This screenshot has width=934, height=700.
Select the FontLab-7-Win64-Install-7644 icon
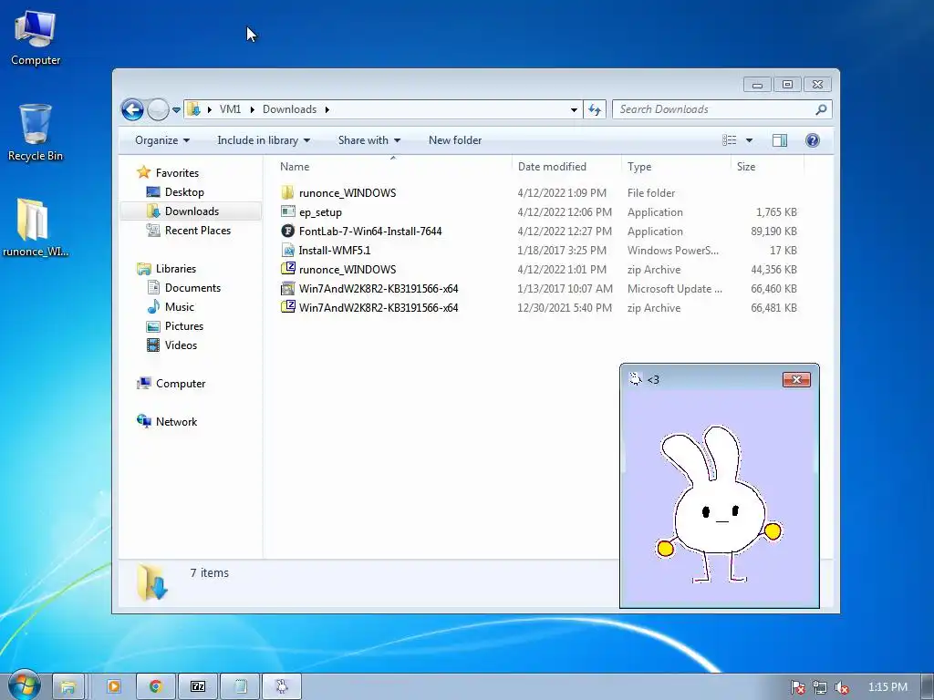pos(287,231)
